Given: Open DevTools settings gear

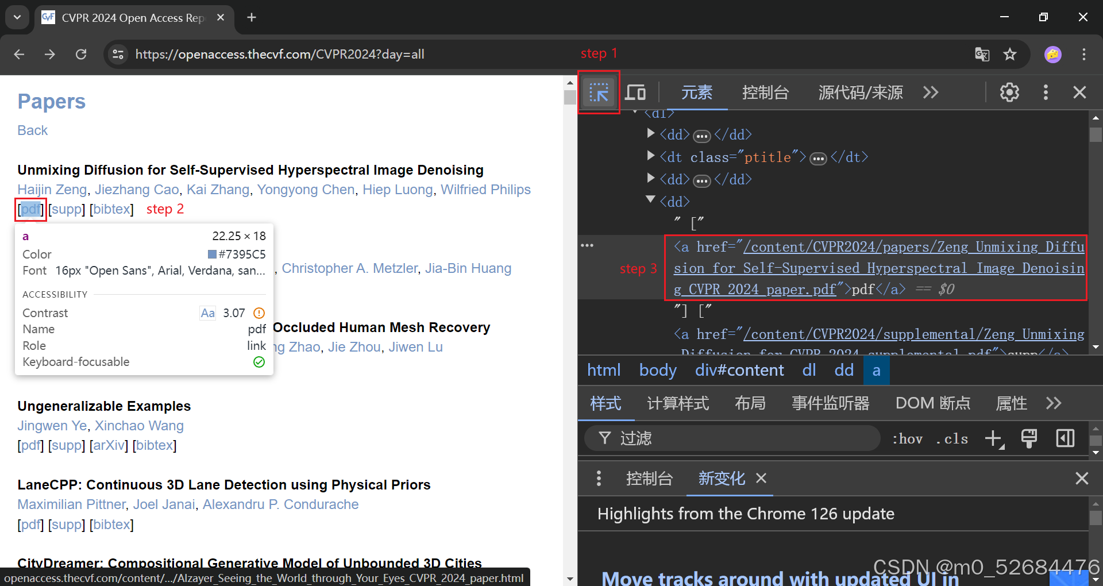Looking at the screenshot, I should pos(1009,92).
